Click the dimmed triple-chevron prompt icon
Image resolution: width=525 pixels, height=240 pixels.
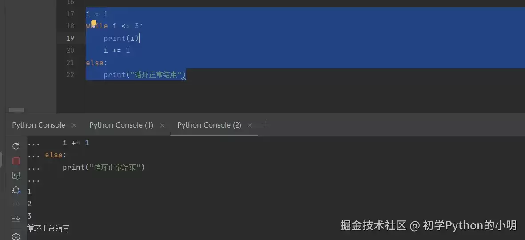click(x=16, y=204)
